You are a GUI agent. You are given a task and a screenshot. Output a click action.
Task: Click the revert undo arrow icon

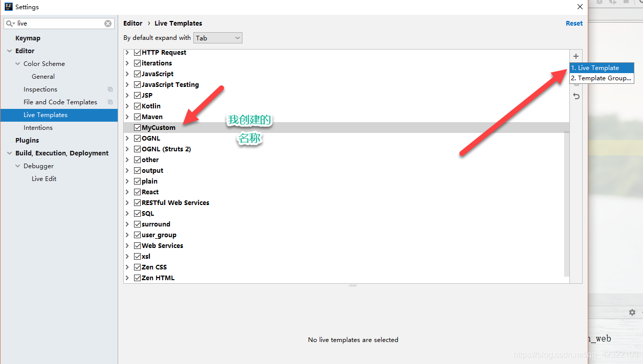pyautogui.click(x=576, y=96)
